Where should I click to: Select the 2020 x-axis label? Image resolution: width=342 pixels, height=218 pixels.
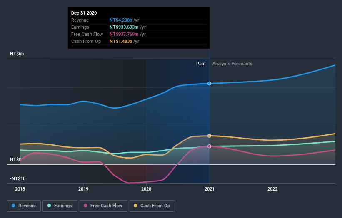(x=146, y=189)
